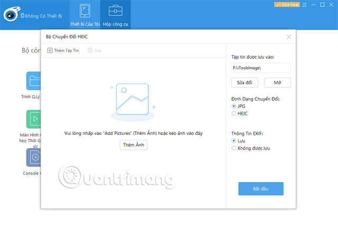Image resolution: width=338 pixels, height=238 pixels.
Task: Maximize the iTools window
Action: [322, 5]
